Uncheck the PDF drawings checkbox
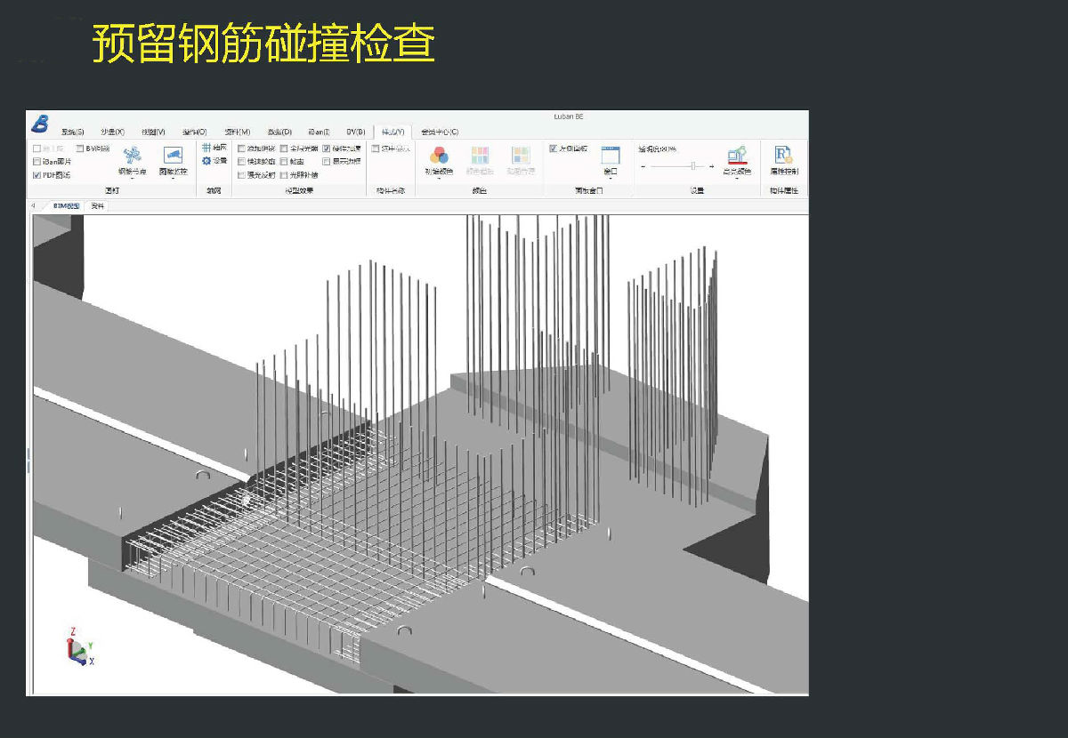Viewport: 1068px width, 738px height. [x=36, y=175]
